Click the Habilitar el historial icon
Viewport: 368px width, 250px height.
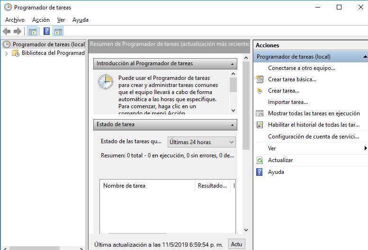point(260,125)
